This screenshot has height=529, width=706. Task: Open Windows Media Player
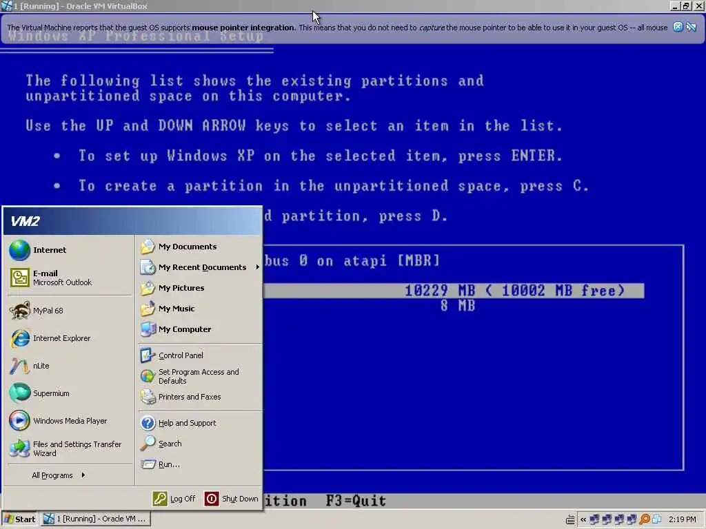point(70,421)
